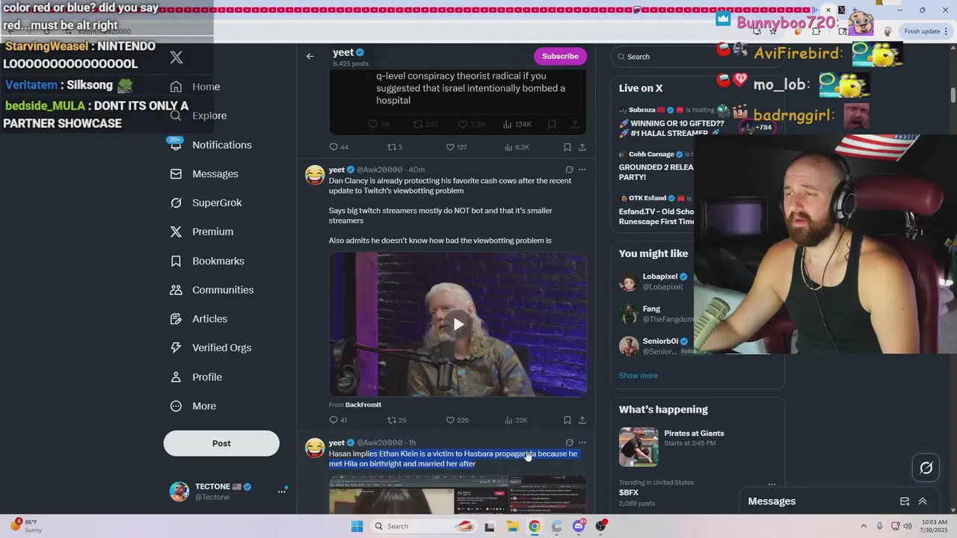Click new message icon in Messages drawer

(905, 501)
